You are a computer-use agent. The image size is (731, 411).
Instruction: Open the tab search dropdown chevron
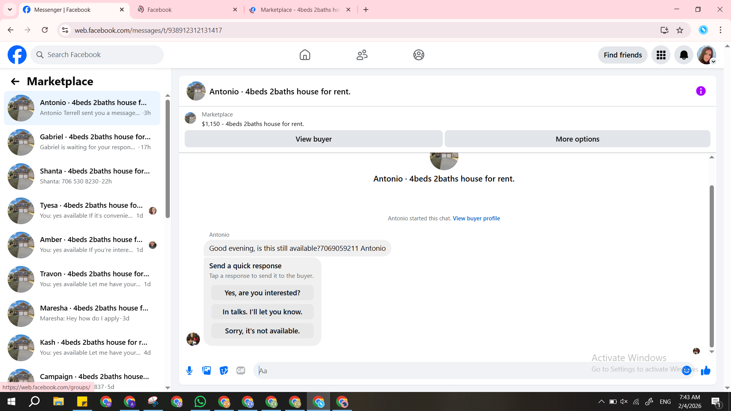(x=10, y=10)
